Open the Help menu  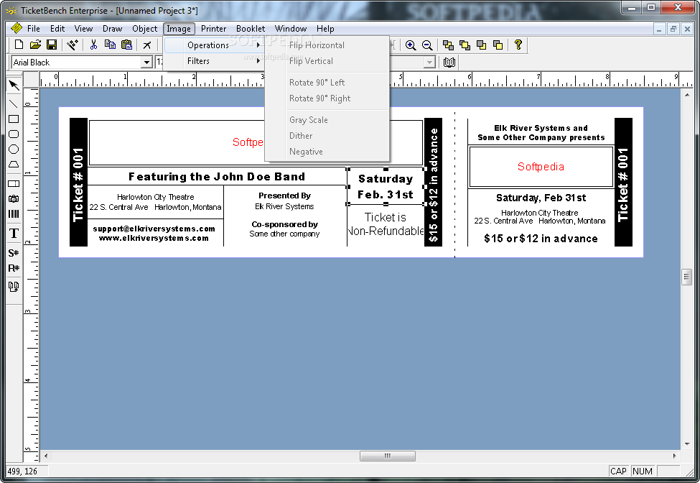click(325, 29)
